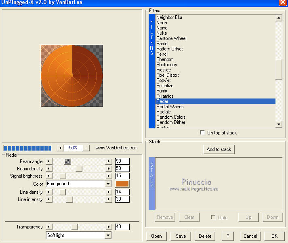
Task: Click Signal brightness left arrow
Action: click(x=49, y=176)
